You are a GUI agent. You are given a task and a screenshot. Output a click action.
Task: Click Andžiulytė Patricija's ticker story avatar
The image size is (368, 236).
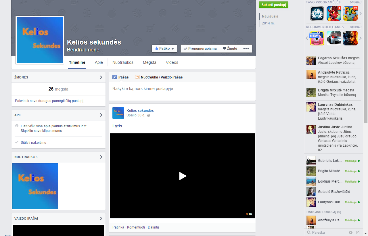click(311, 75)
